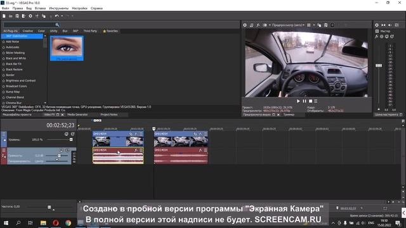Open Windows Start menu
406x228 pixels.
click(6, 223)
